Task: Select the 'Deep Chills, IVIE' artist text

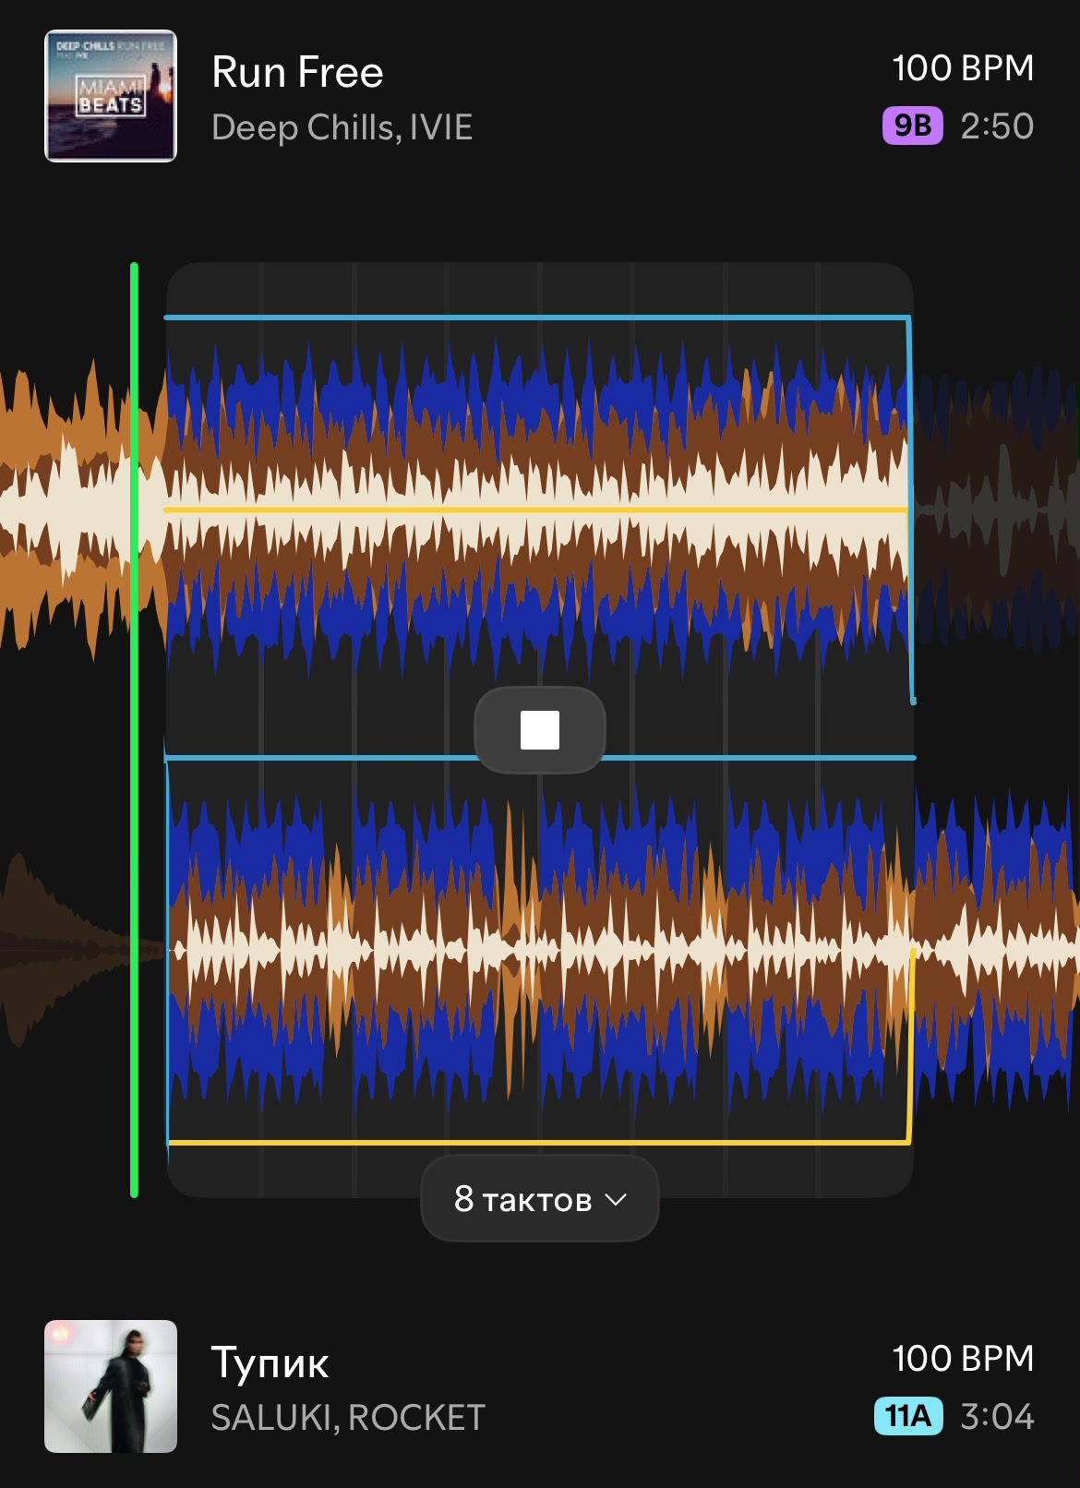Action: [342, 127]
